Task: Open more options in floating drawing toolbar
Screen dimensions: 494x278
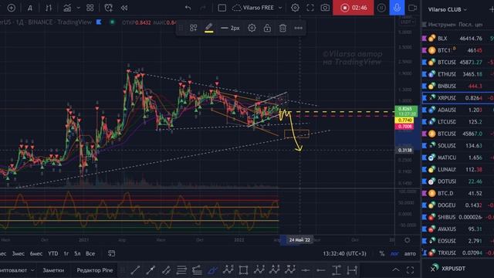Action: (x=299, y=28)
